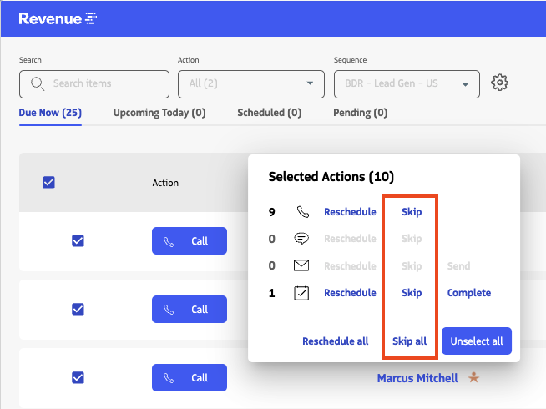This screenshot has height=409, width=546.
Task: Click the envelope icon in Selected Actions
Action: [x=301, y=265]
